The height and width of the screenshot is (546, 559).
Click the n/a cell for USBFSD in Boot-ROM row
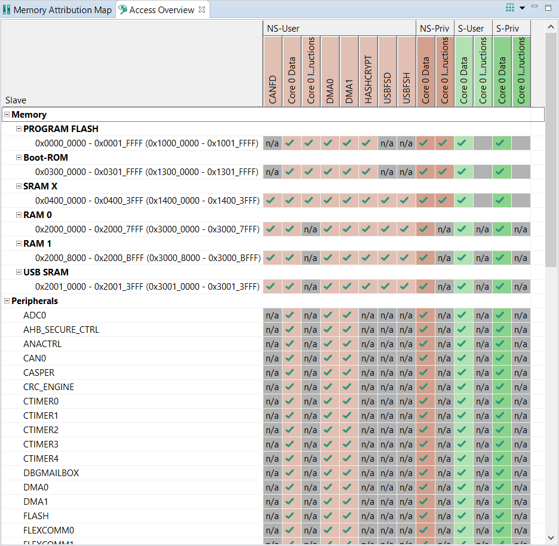point(387,172)
